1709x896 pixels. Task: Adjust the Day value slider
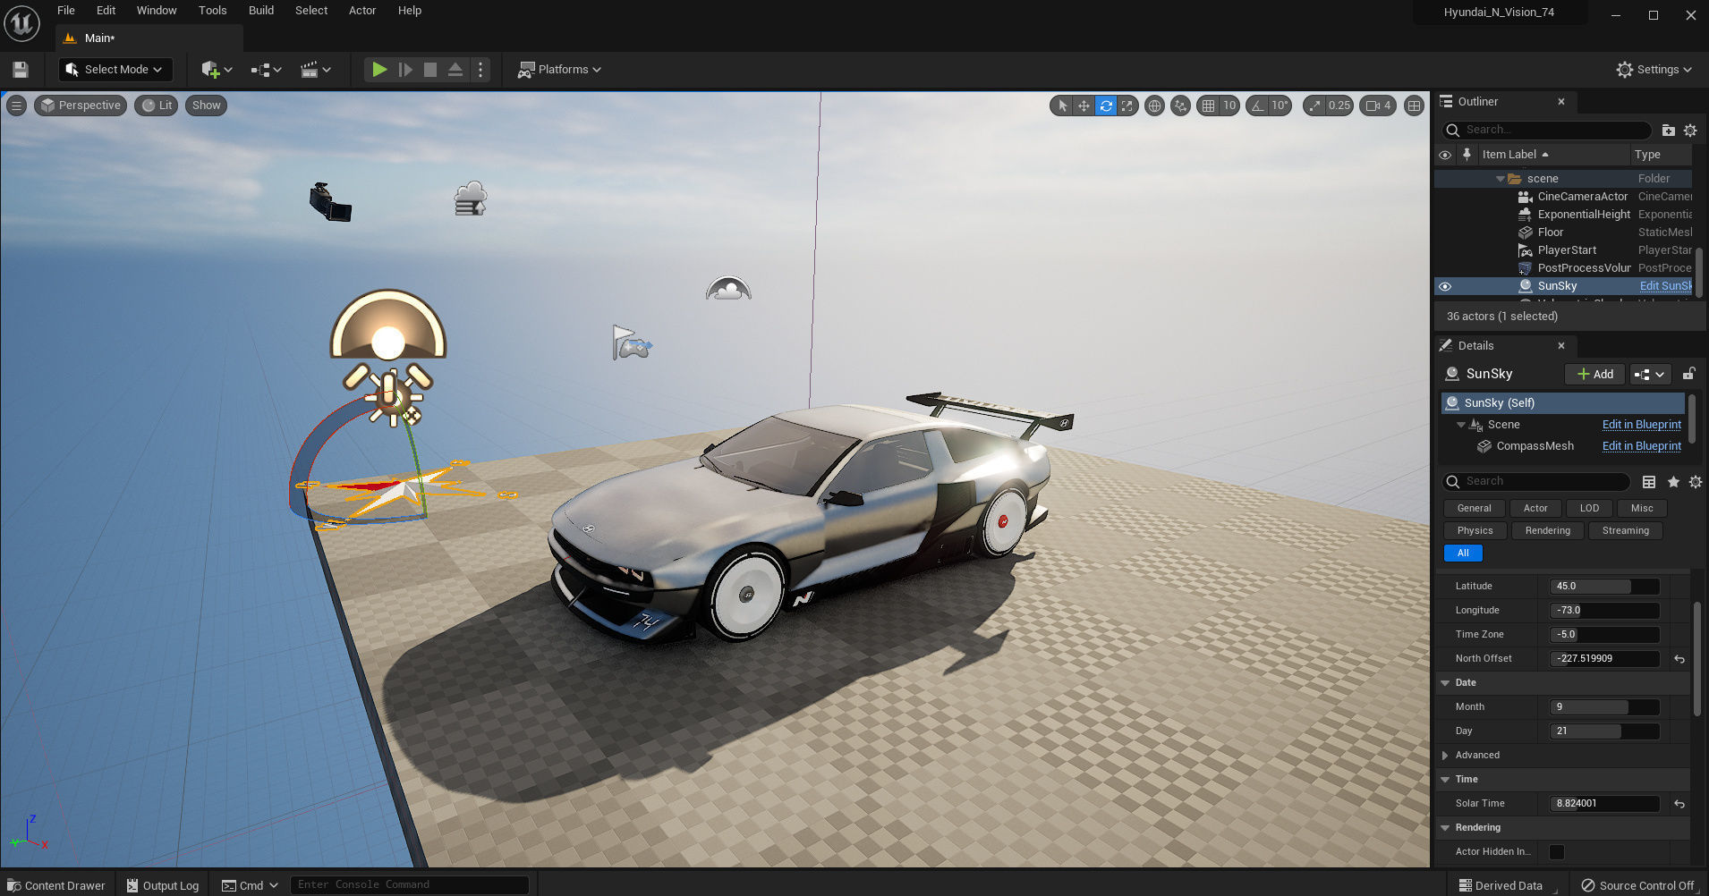click(1604, 731)
